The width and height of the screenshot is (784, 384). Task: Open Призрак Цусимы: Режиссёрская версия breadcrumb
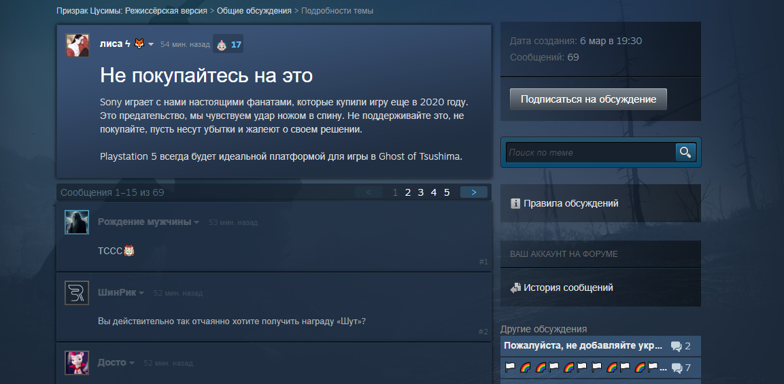coord(132,10)
